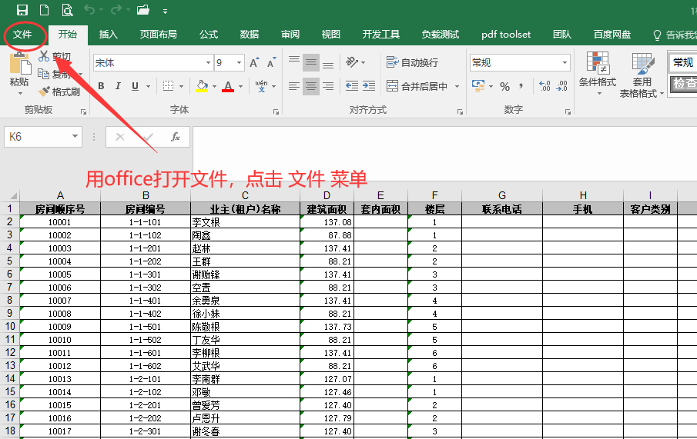Click the Percent Style icon

click(x=505, y=86)
